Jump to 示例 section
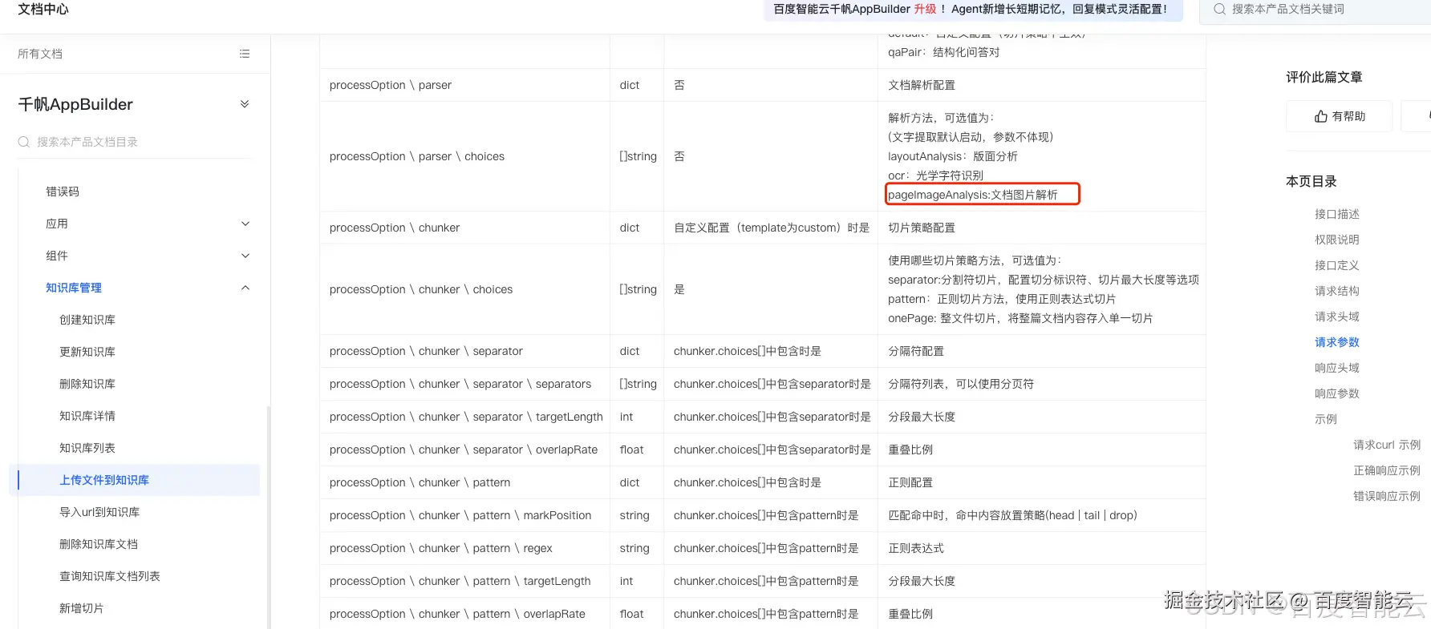Image resolution: width=1431 pixels, height=629 pixels. click(1326, 419)
